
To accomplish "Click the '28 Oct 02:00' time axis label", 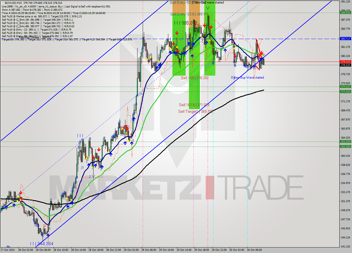I will [26, 250].
